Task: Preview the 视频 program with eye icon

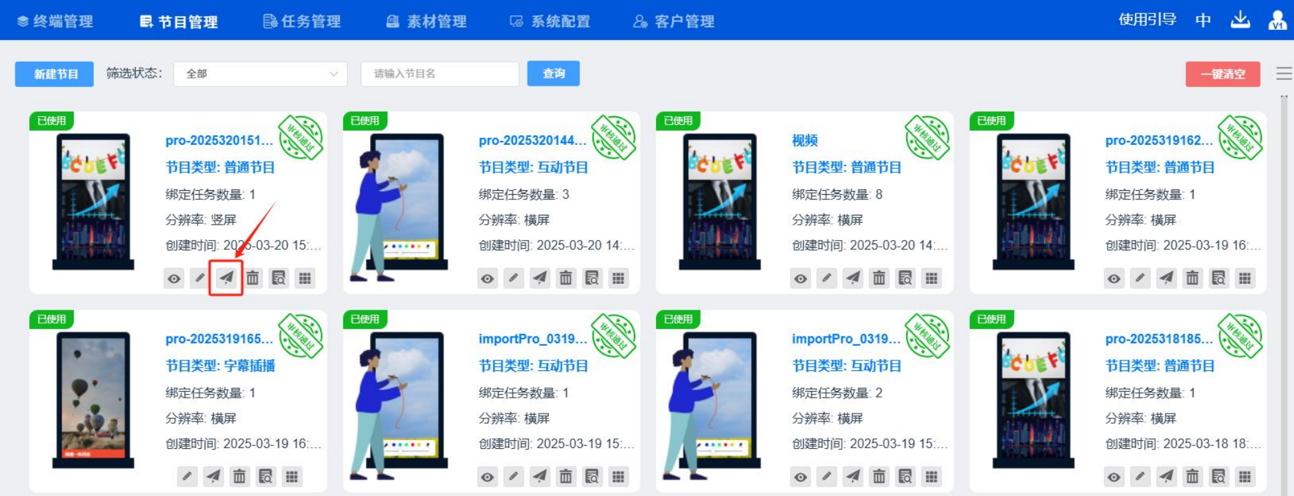Action: [800, 278]
